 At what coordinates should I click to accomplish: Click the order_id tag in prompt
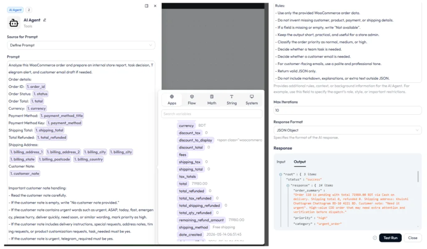tap(36, 87)
